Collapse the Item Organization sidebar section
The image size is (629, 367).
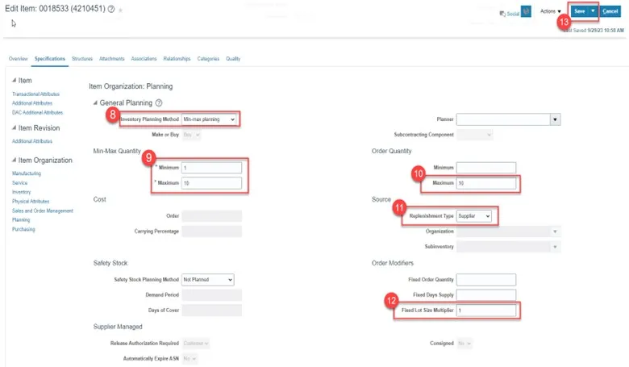coord(14,160)
